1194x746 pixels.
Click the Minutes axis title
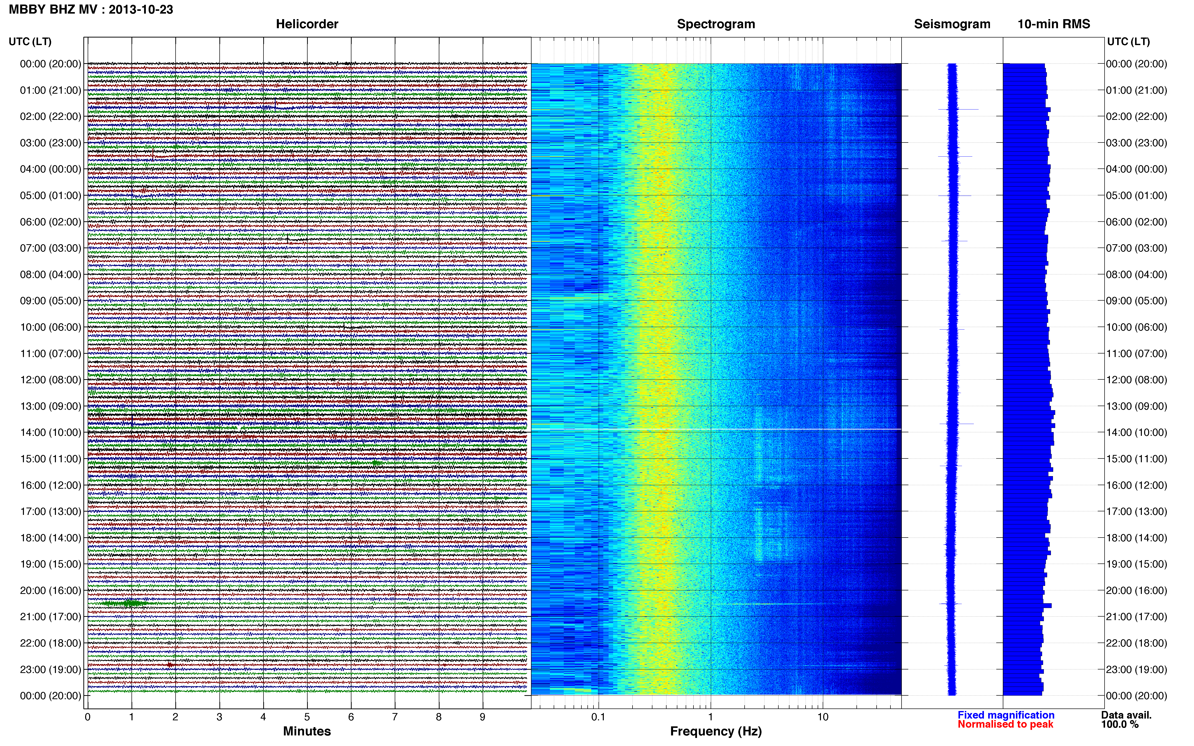tap(307, 731)
